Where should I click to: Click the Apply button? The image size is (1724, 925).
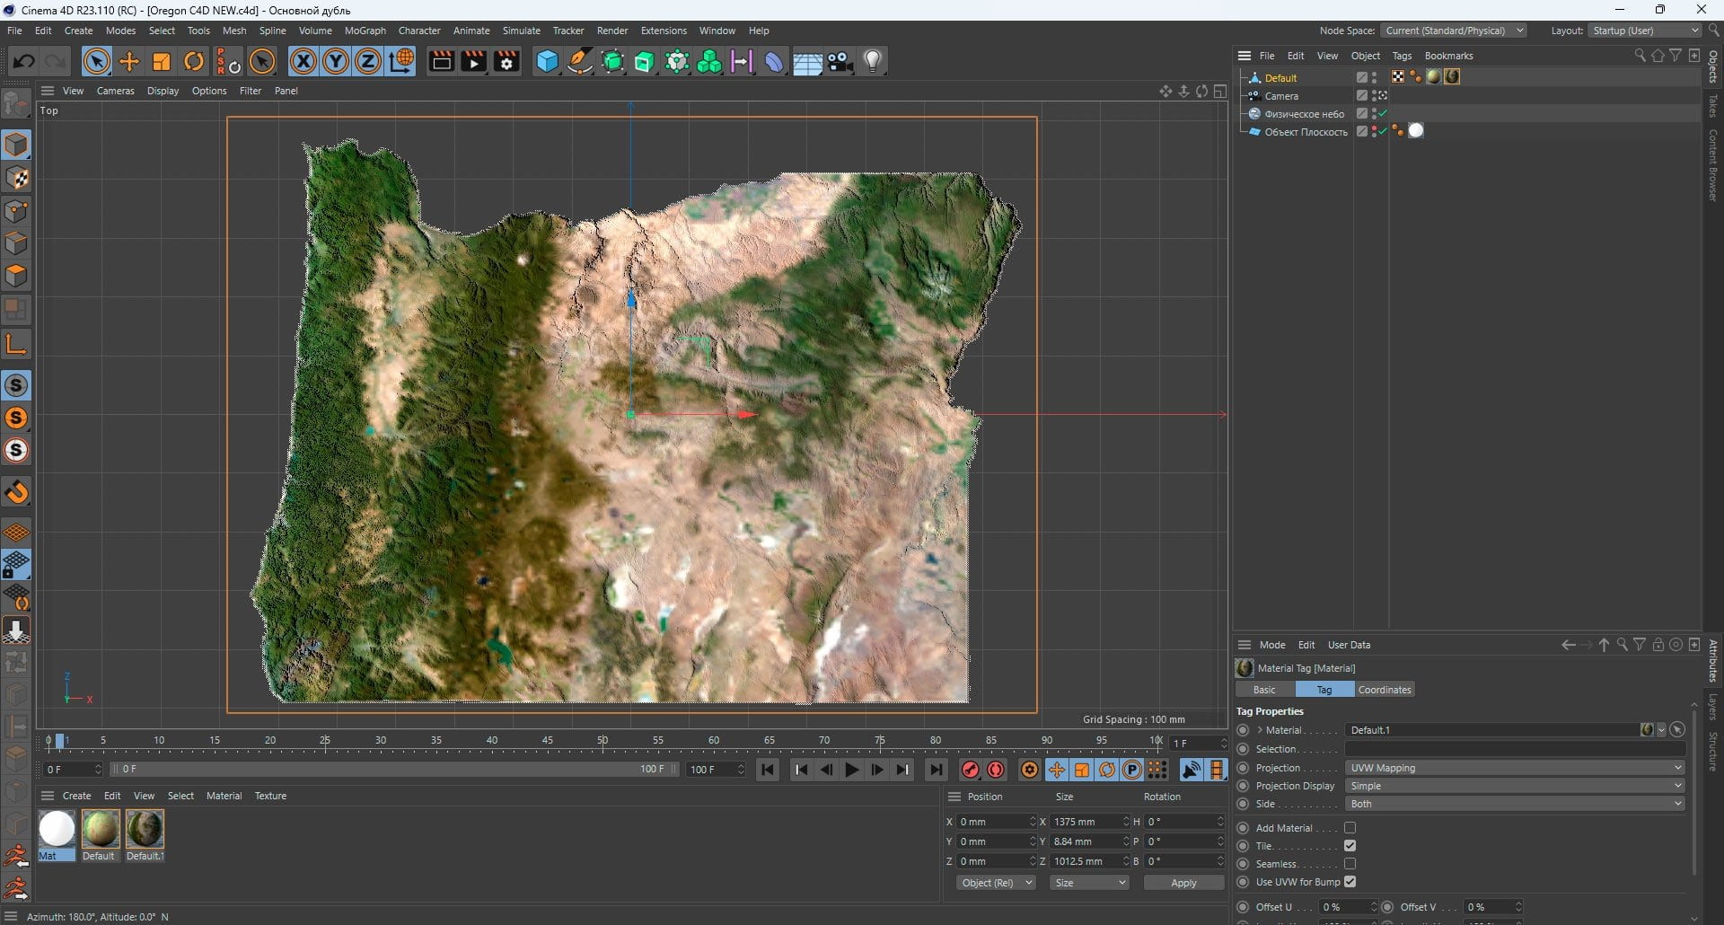point(1183,883)
